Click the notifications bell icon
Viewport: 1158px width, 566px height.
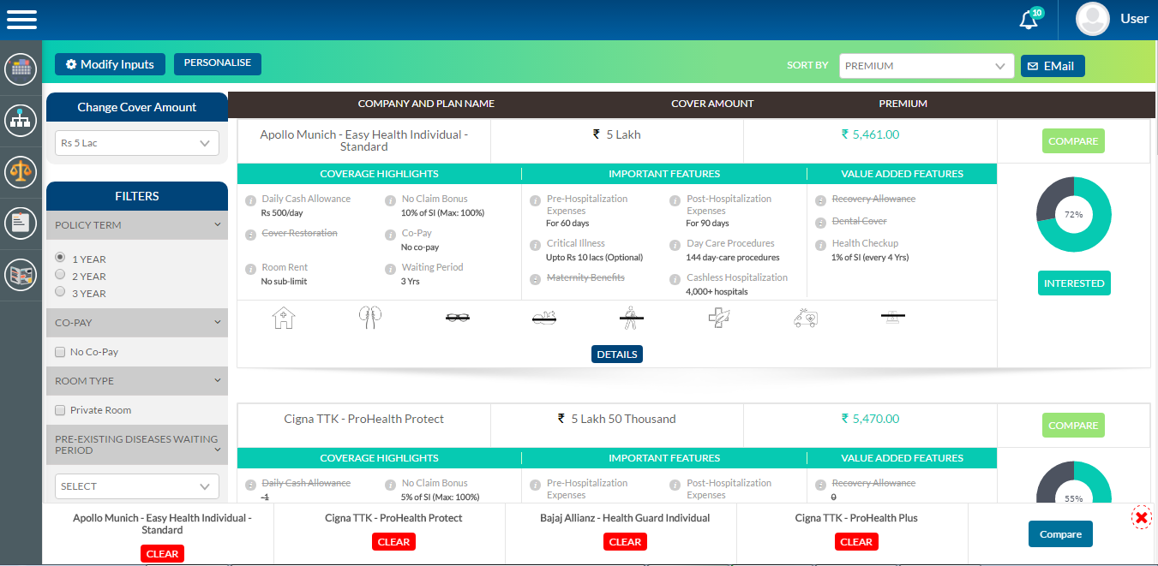(1029, 20)
